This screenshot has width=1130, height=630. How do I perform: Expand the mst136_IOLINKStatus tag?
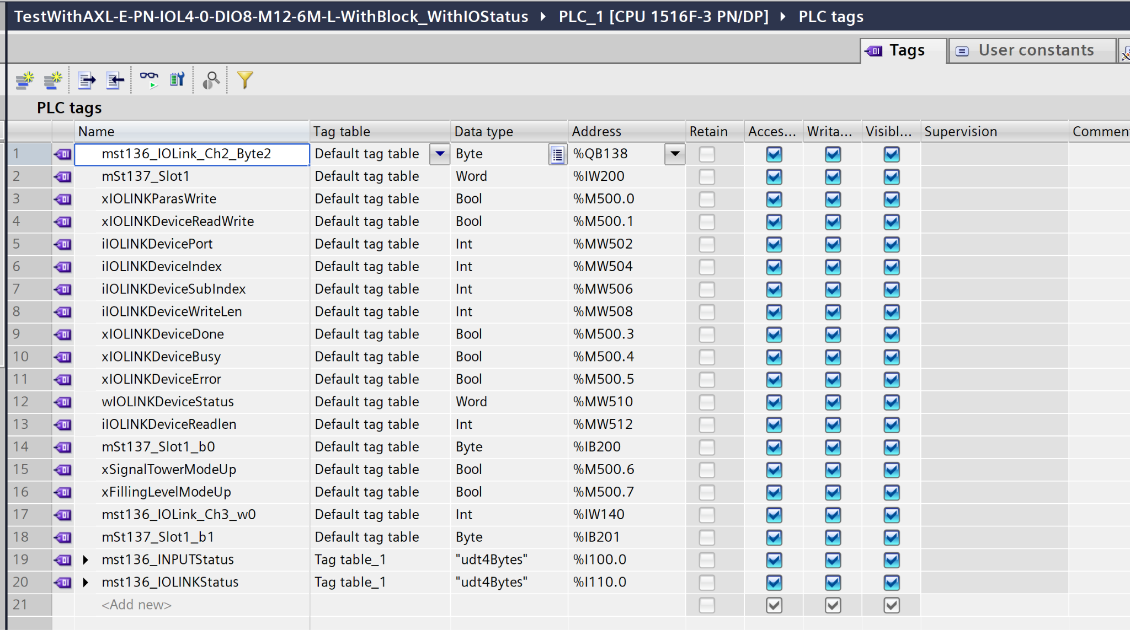coord(86,583)
